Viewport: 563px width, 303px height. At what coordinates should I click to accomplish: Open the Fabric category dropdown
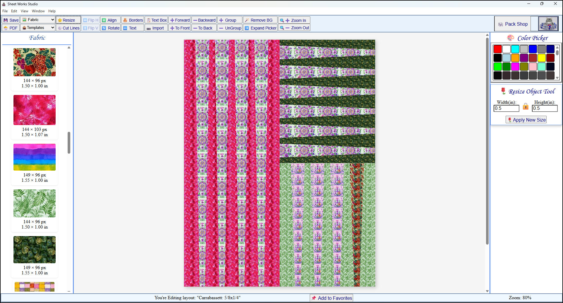pyautogui.click(x=37, y=20)
